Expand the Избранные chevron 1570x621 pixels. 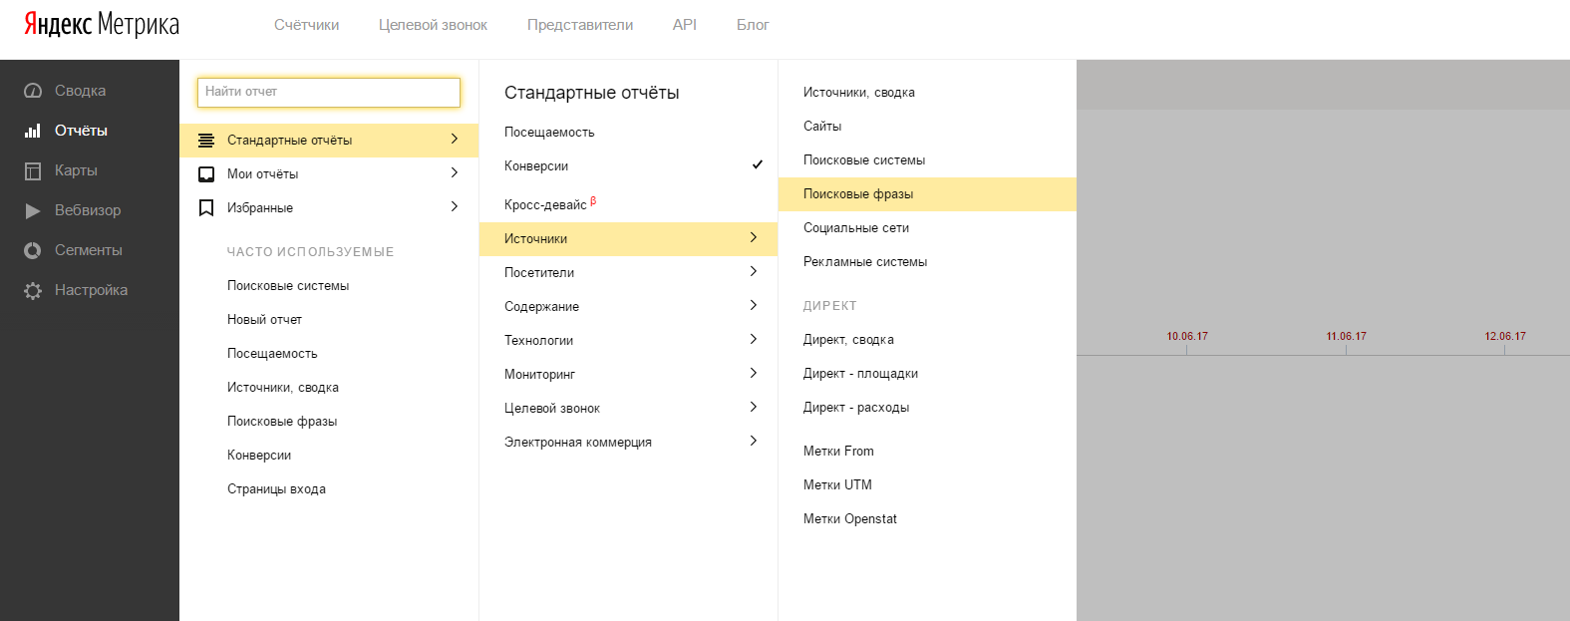(455, 207)
